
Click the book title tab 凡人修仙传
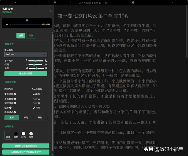pyautogui.click(x=94, y=3)
